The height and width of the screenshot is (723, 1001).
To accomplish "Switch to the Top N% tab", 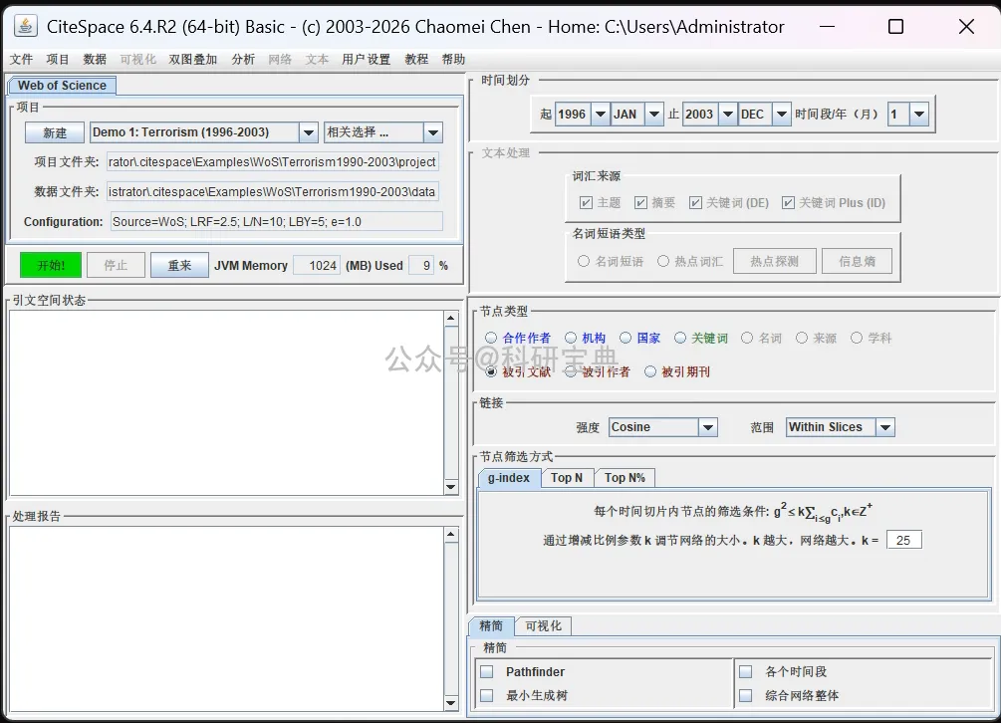I will 625,478.
